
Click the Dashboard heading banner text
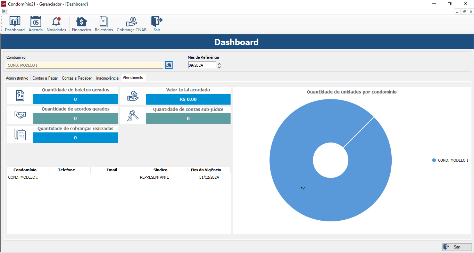tap(236, 42)
